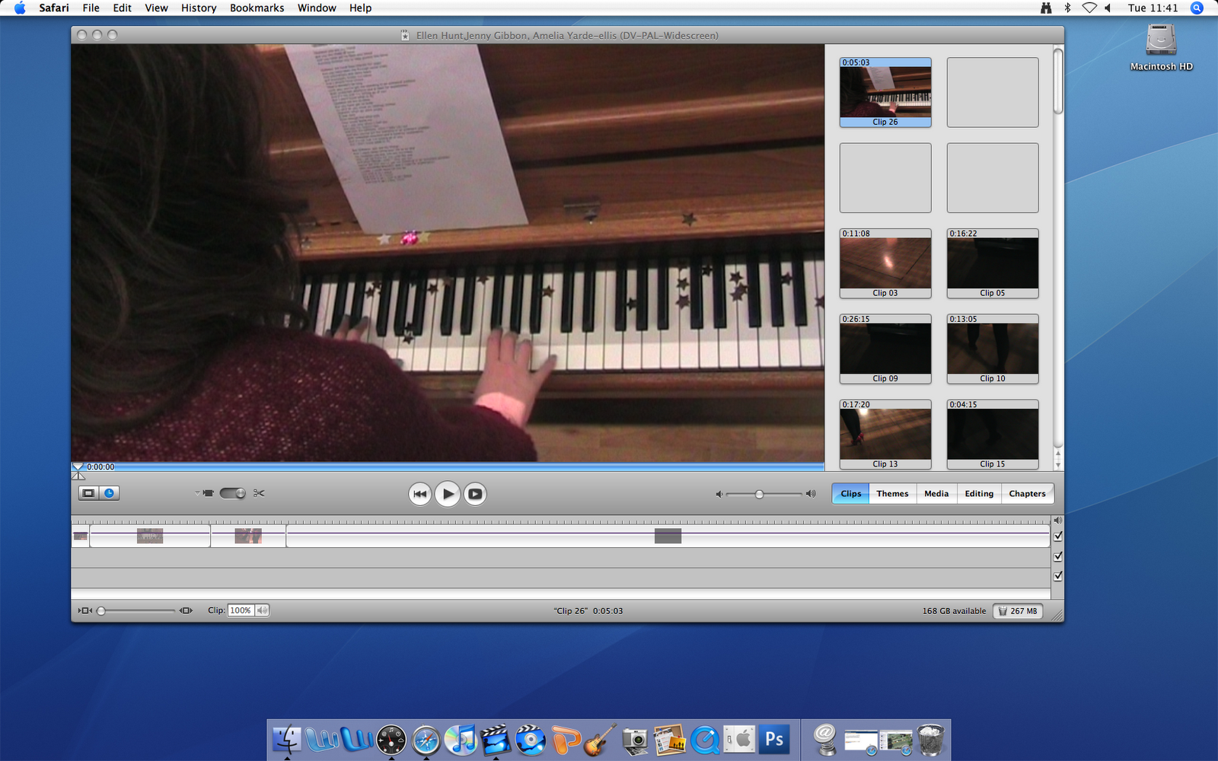This screenshot has width=1218, height=761.
Task: Switch to clip viewer mode
Action: click(x=88, y=493)
